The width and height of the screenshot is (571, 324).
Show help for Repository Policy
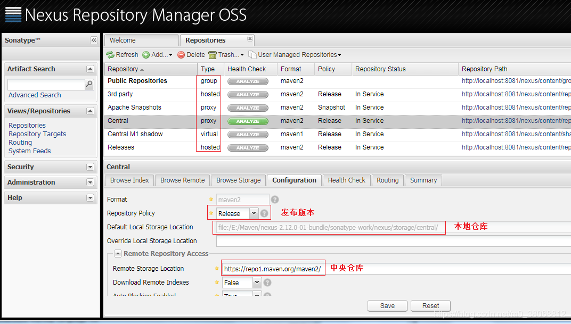264,213
